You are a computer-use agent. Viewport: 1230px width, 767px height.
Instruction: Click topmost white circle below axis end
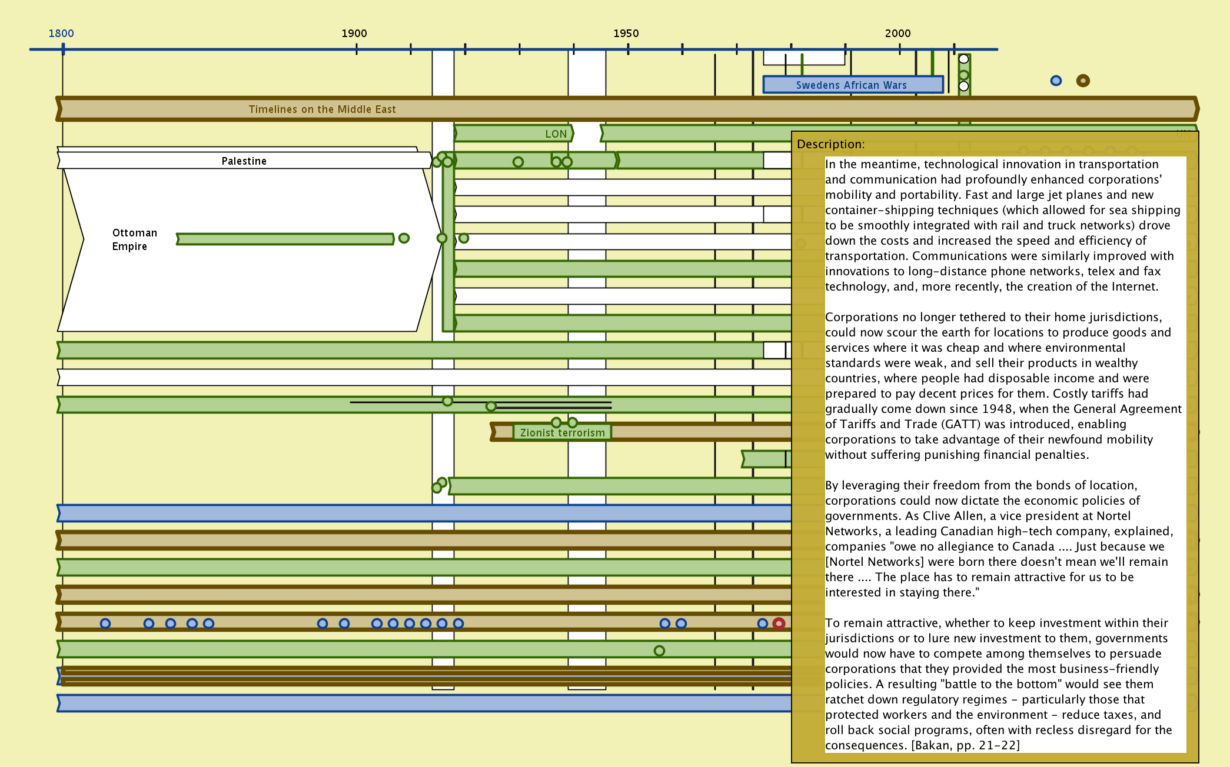tap(963, 59)
